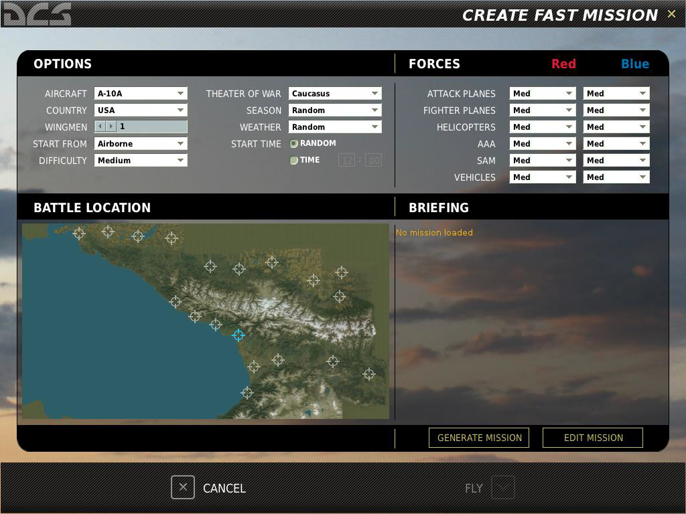The height and width of the screenshot is (514, 686).
Task: Open the DIFFICULTY dropdown showing Medium
Action: click(141, 160)
